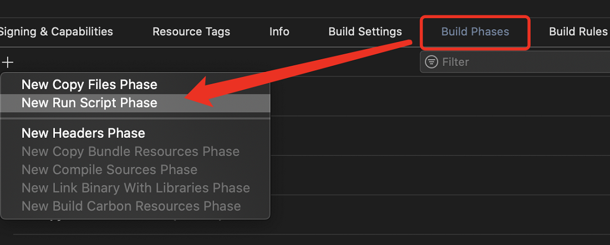
Task: Switch to the Resource Tags tab
Action: tap(191, 32)
